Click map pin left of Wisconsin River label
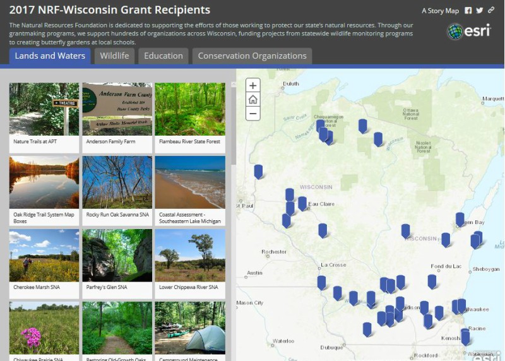This screenshot has width=505, height=361. tap(378, 139)
